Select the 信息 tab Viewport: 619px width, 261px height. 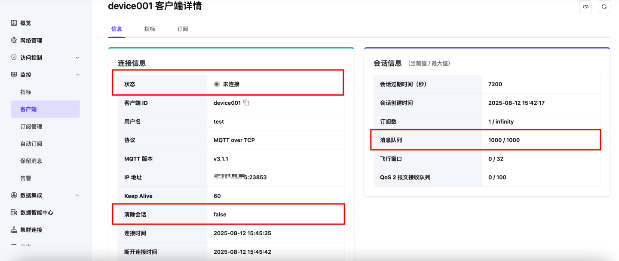tap(116, 29)
